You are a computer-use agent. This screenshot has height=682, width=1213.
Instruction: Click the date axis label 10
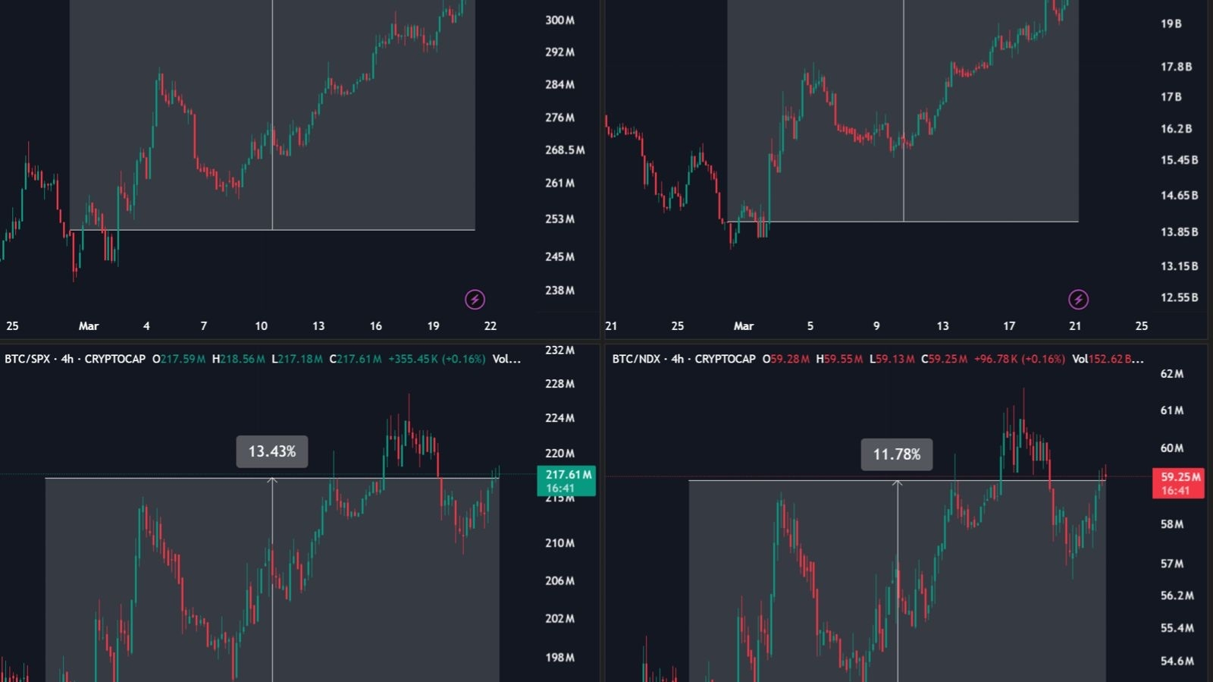[x=261, y=326]
